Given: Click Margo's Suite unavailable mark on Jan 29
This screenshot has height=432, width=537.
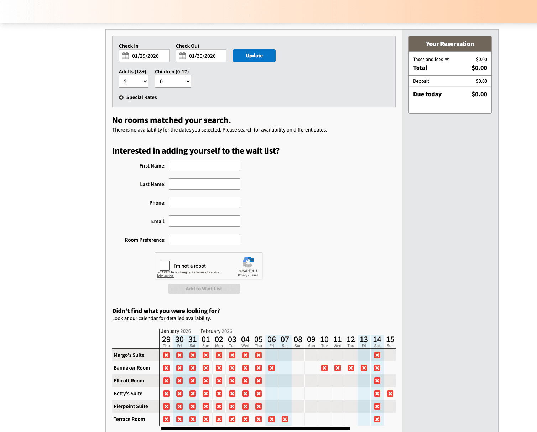Looking at the screenshot, I should (x=166, y=355).
